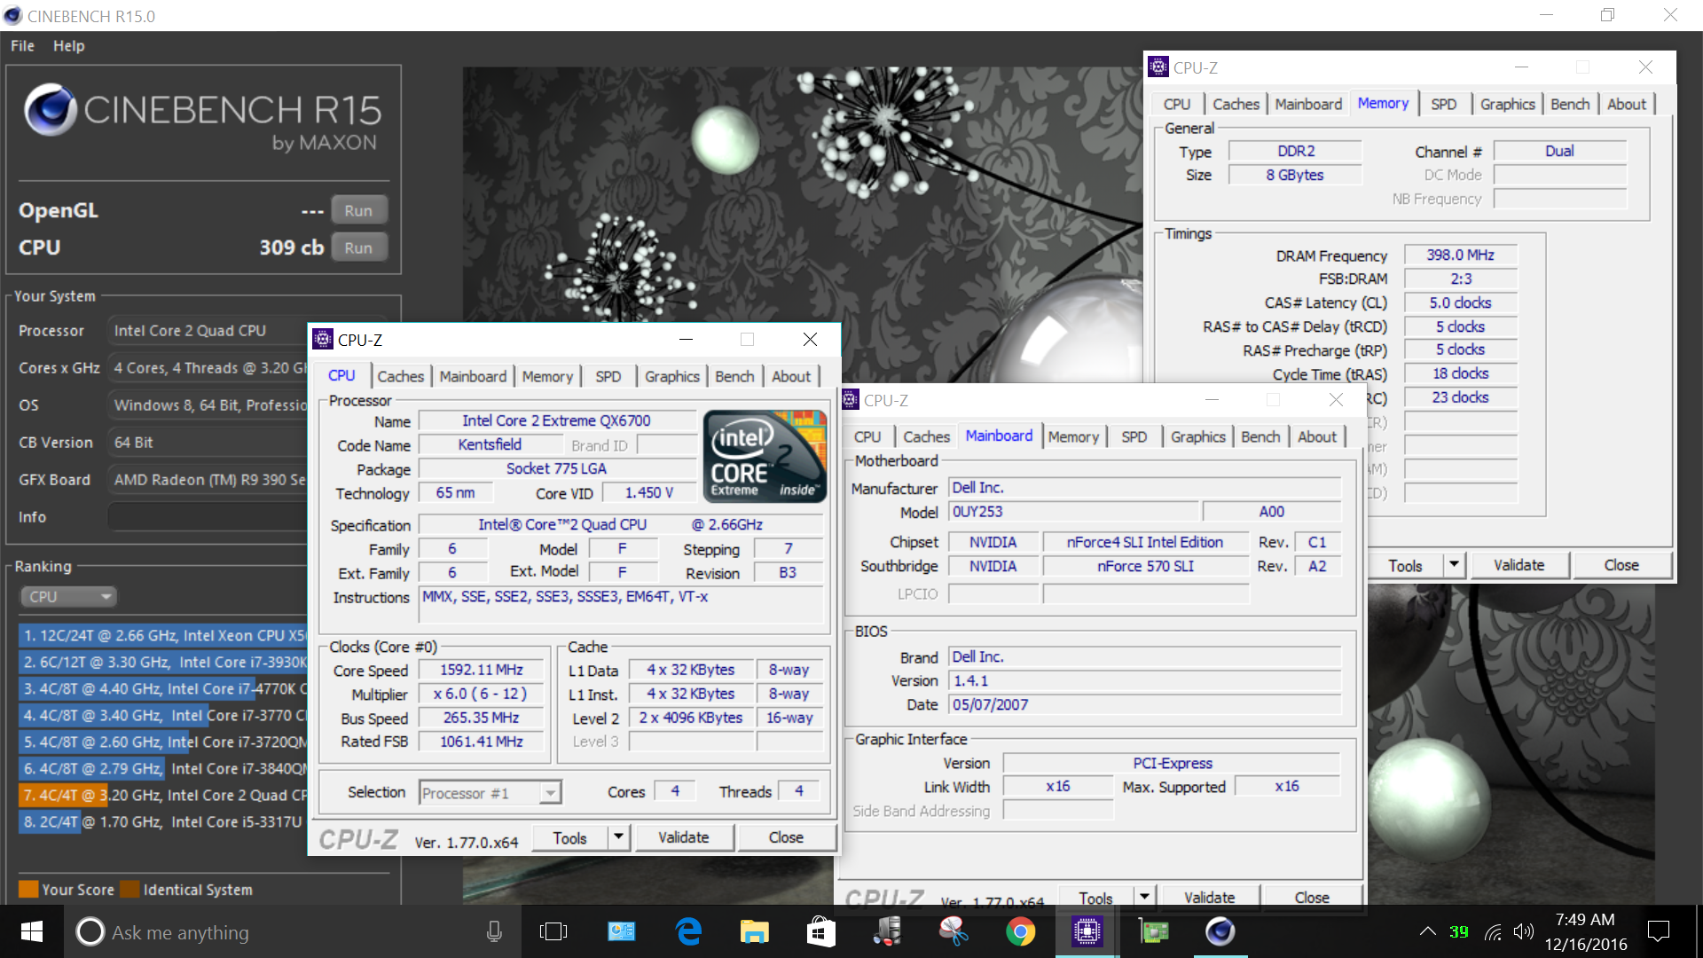This screenshot has width=1703, height=958.
Task: Click Validate in Mainboard CPU-Z window
Action: (1209, 897)
